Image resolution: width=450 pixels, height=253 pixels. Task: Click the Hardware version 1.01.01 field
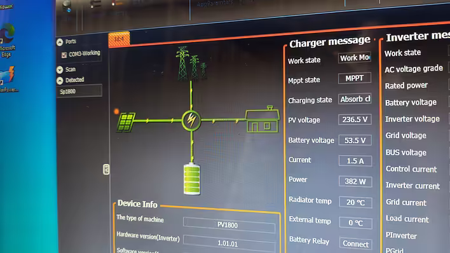point(229,243)
